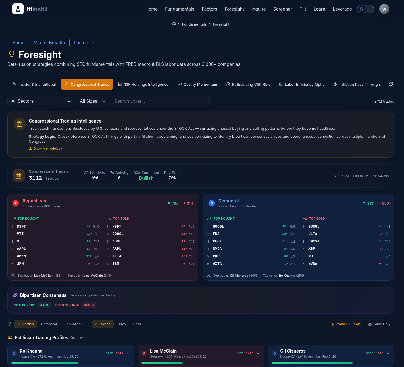Click the lightbulb icon next to Foresight title
Viewport: 404px width, 367px height.
12,54
